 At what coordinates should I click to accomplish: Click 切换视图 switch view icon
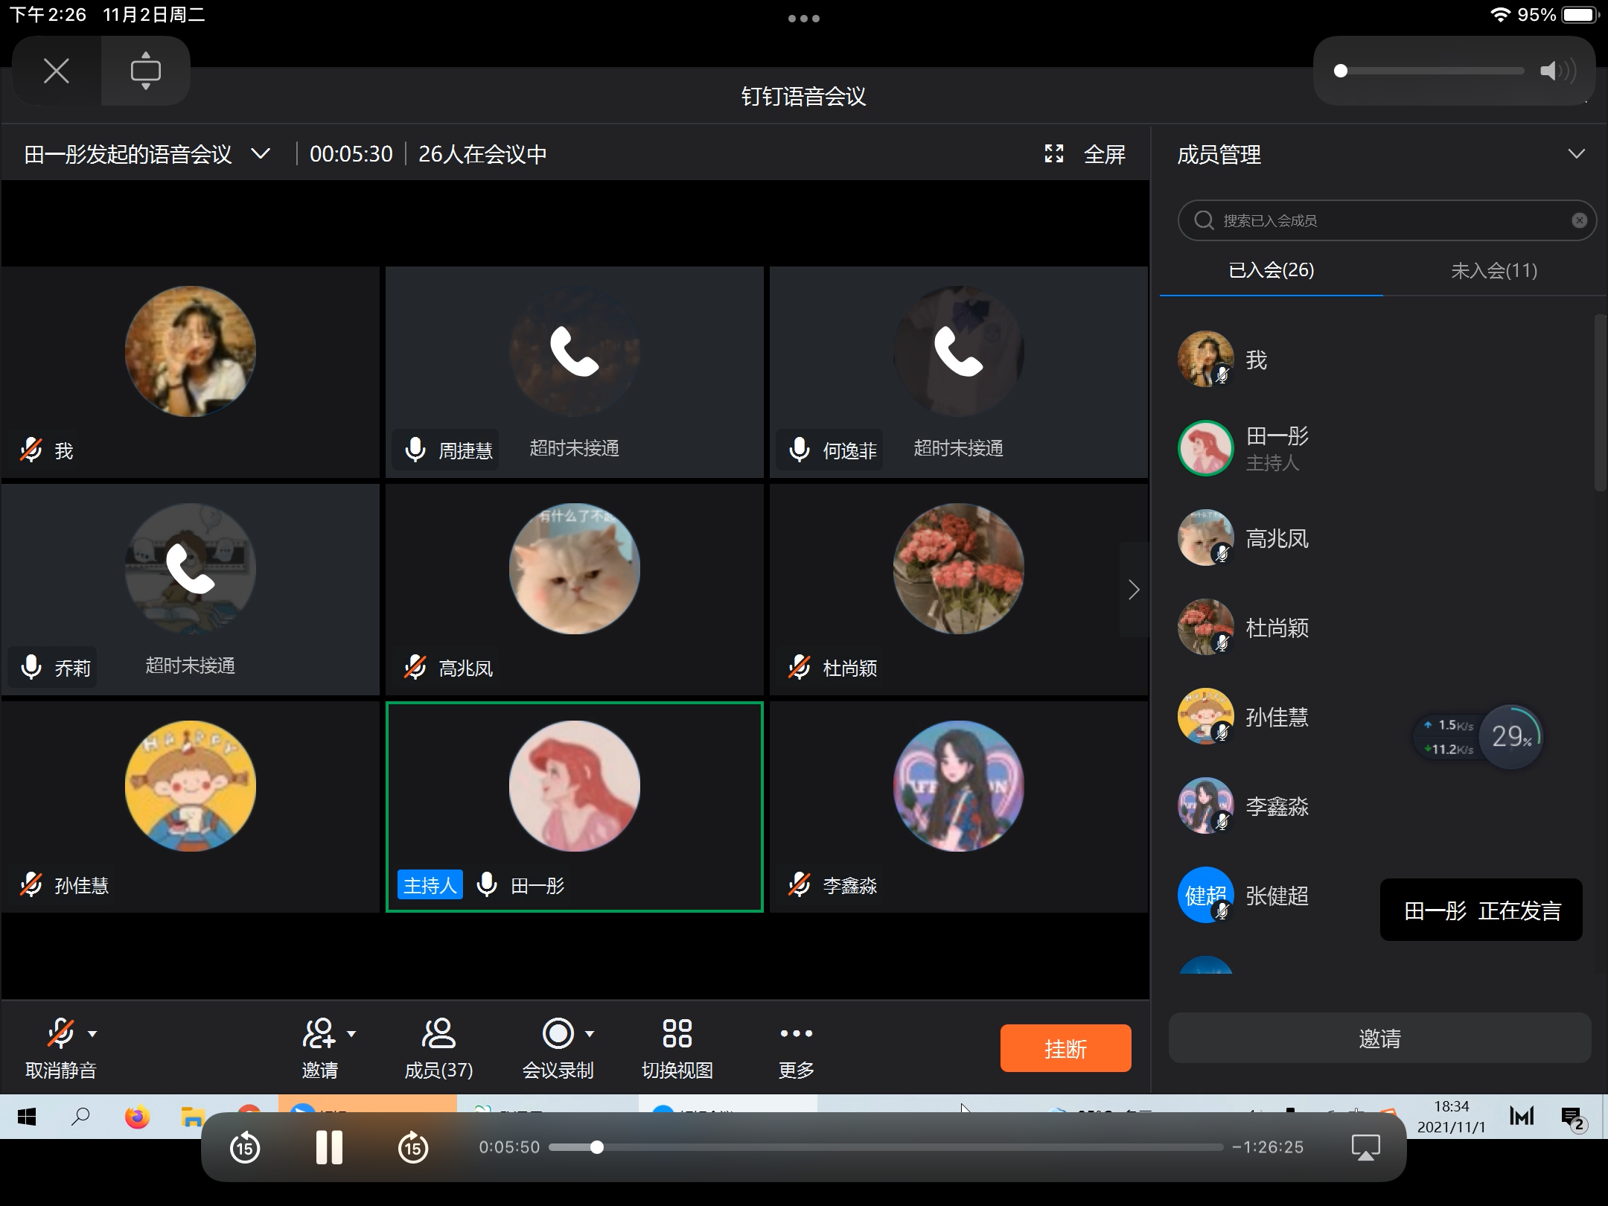(x=677, y=1033)
